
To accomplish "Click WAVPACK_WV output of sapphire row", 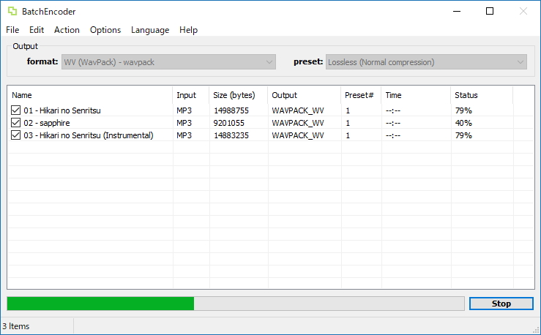I will tap(298, 123).
